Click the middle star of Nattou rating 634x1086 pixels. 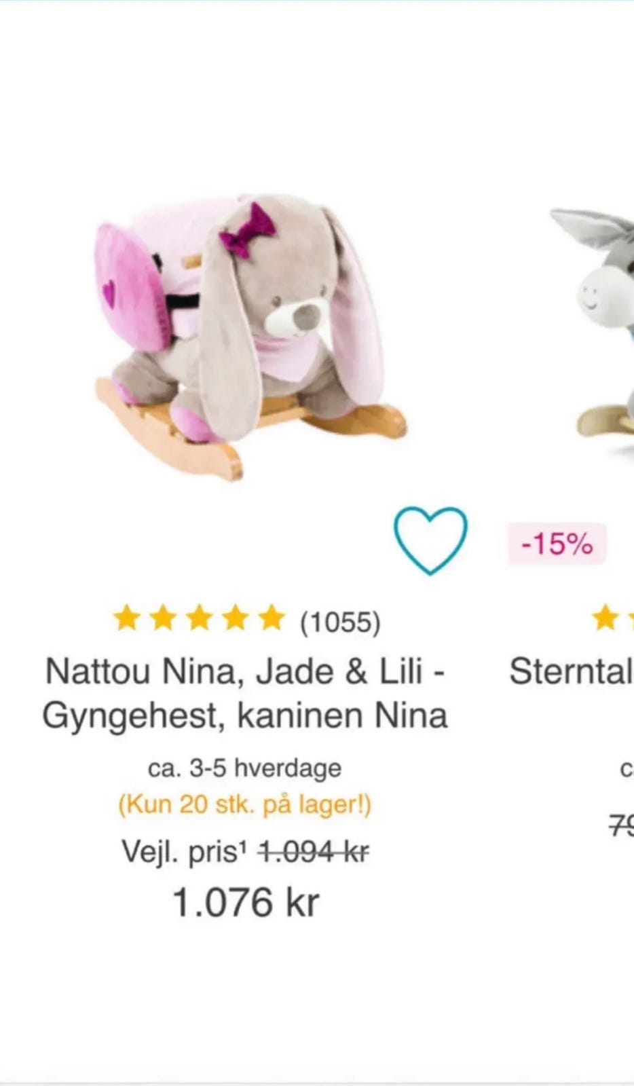coord(200,619)
